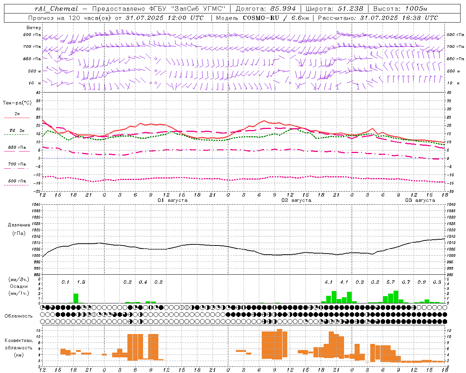The height and width of the screenshot is (373, 466).
Task: Click the '(мм/1ч.)' precipitation unit label
Action: click(19, 294)
